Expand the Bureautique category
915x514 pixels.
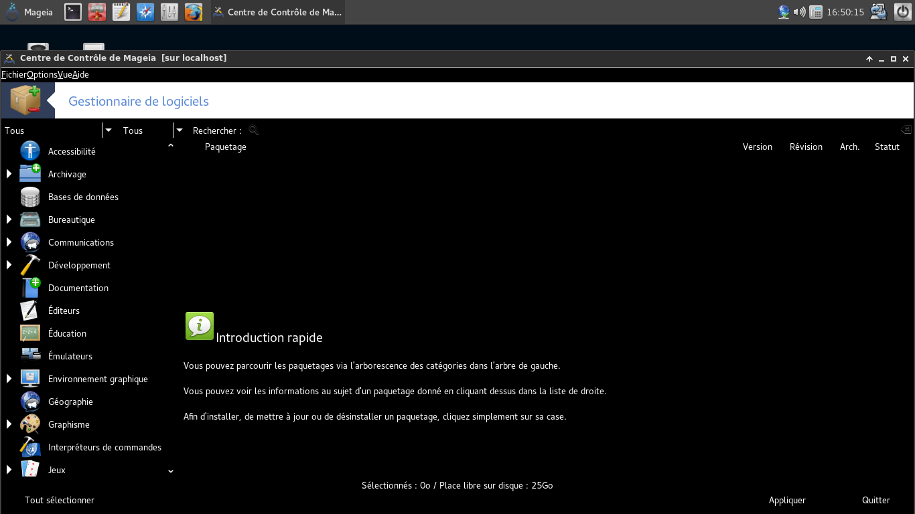point(9,219)
